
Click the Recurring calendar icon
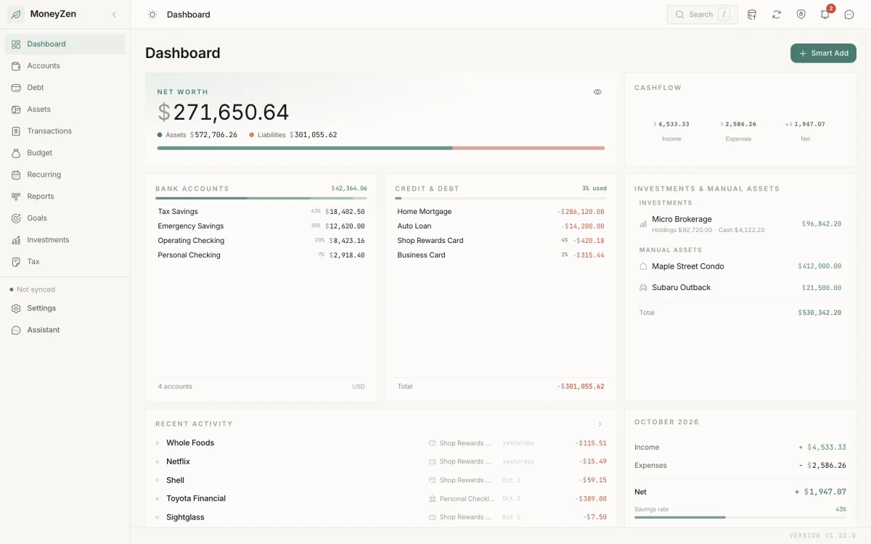(16, 175)
